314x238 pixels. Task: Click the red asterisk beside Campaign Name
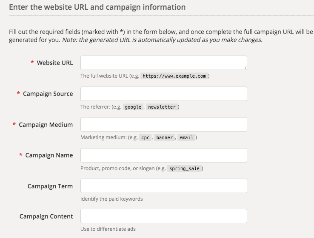(x=21, y=155)
